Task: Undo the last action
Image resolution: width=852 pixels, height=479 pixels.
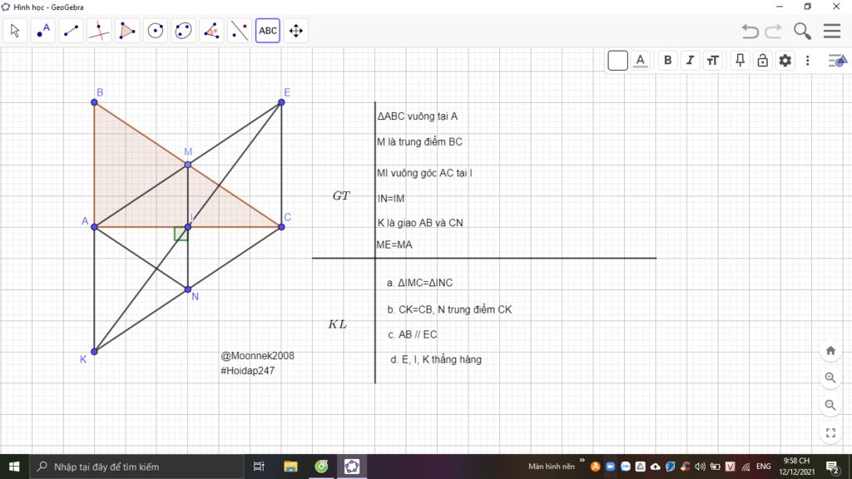Action: click(750, 31)
